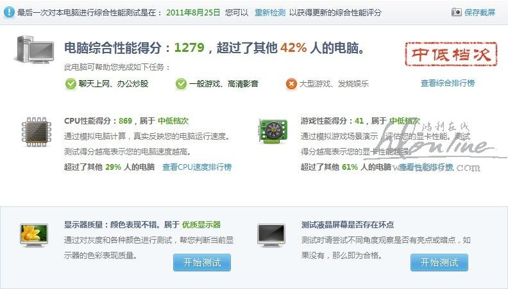Click the CPU chip icon
508x289 pixels.
37,132
